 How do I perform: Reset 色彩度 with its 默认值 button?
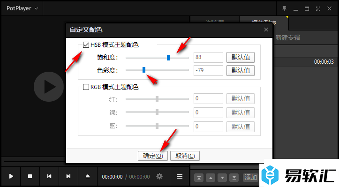(241, 70)
